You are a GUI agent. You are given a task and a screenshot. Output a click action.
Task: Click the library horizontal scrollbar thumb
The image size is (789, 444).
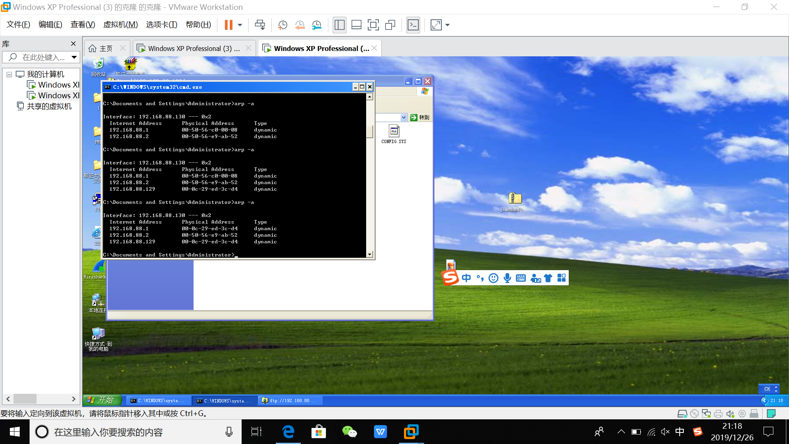point(25,399)
